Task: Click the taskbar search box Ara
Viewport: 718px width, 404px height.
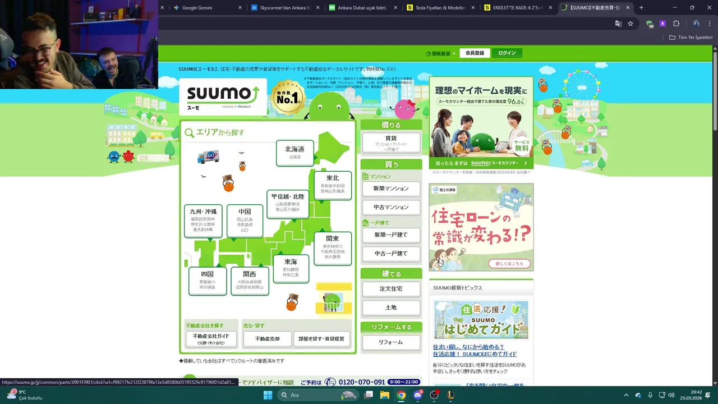Action: pos(318,395)
